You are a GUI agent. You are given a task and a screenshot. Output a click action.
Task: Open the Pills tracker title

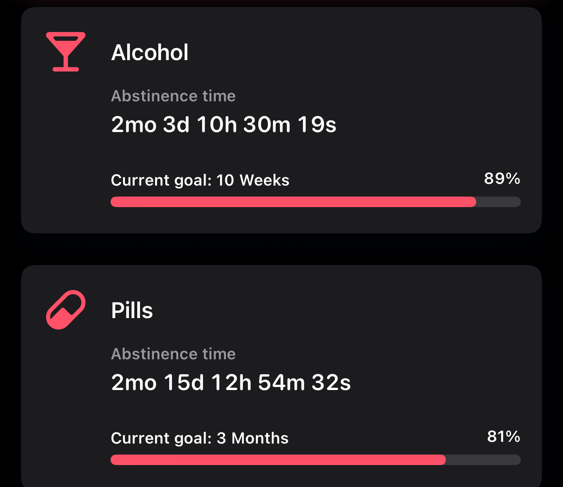click(132, 311)
